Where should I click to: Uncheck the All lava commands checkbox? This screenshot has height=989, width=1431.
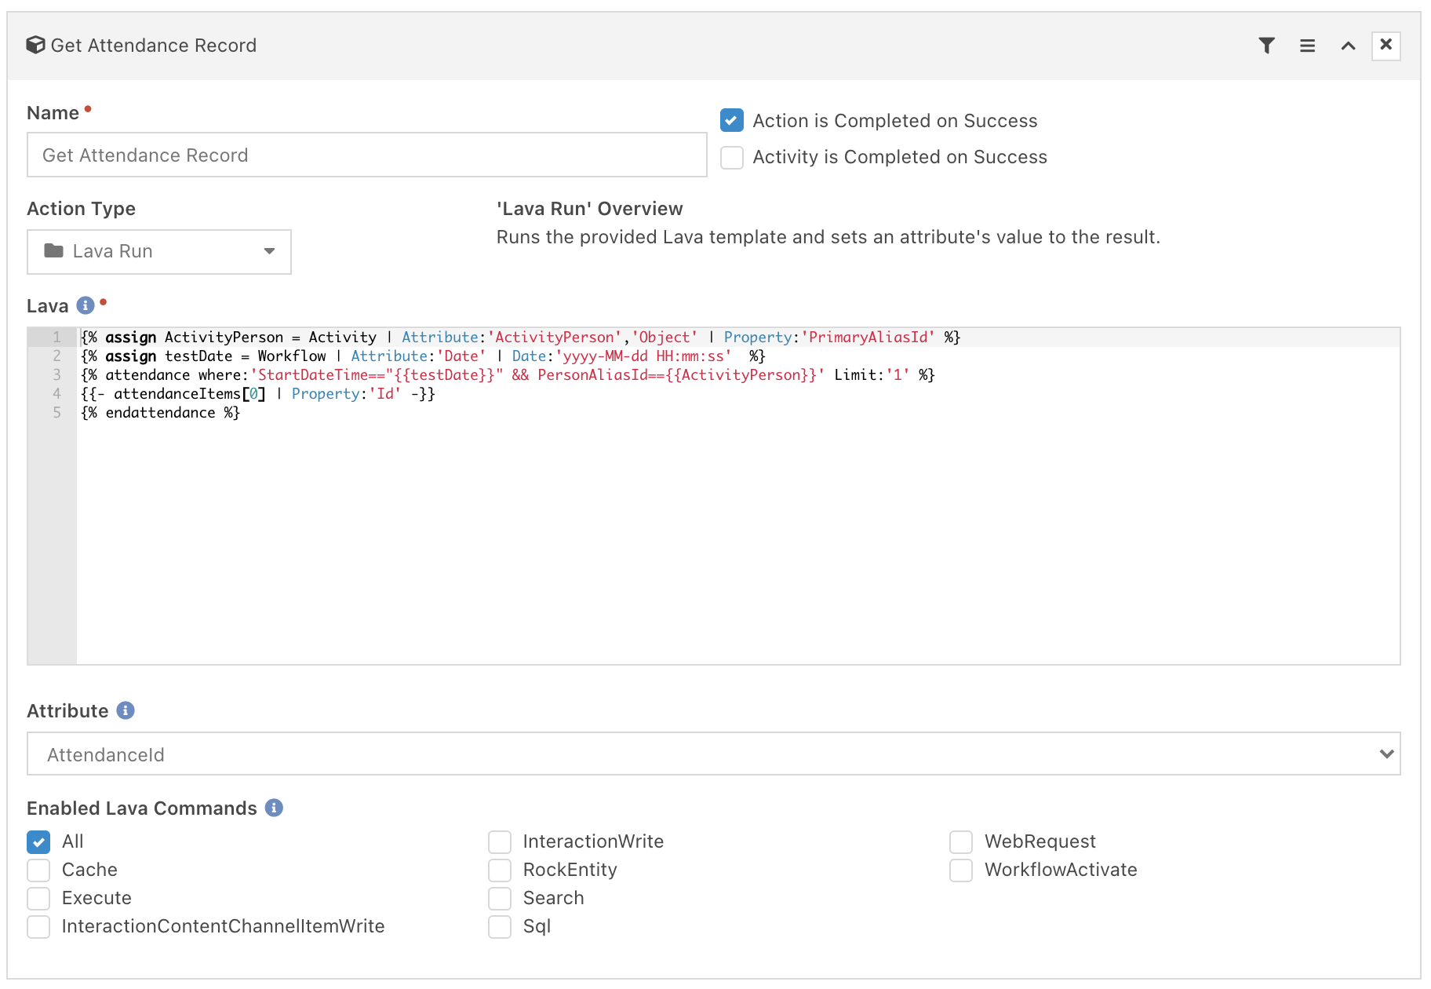click(x=38, y=841)
